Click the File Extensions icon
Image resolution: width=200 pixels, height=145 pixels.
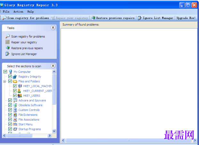pos(15,115)
